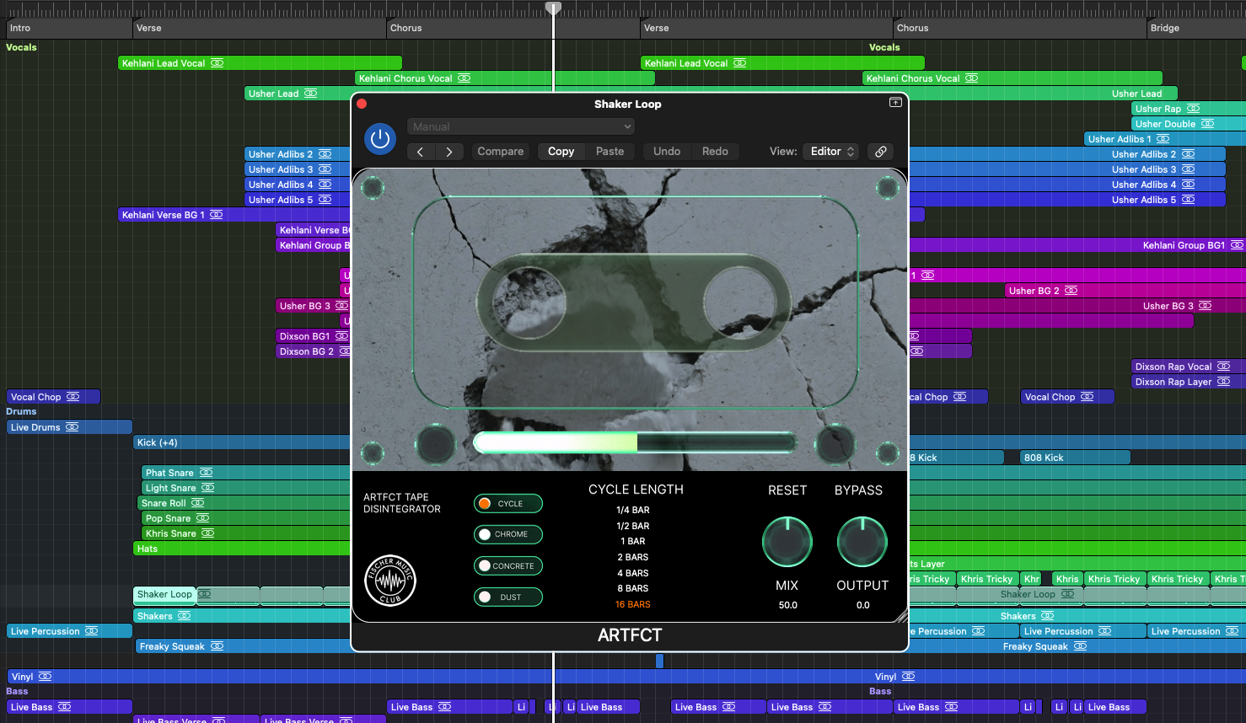This screenshot has height=723, width=1246.
Task: Click the right tape reel
Action: pyautogui.click(x=739, y=303)
